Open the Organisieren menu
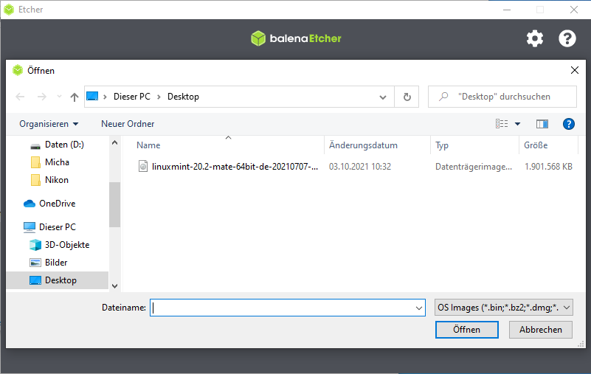Image resolution: width=591 pixels, height=374 pixels. (x=49, y=124)
